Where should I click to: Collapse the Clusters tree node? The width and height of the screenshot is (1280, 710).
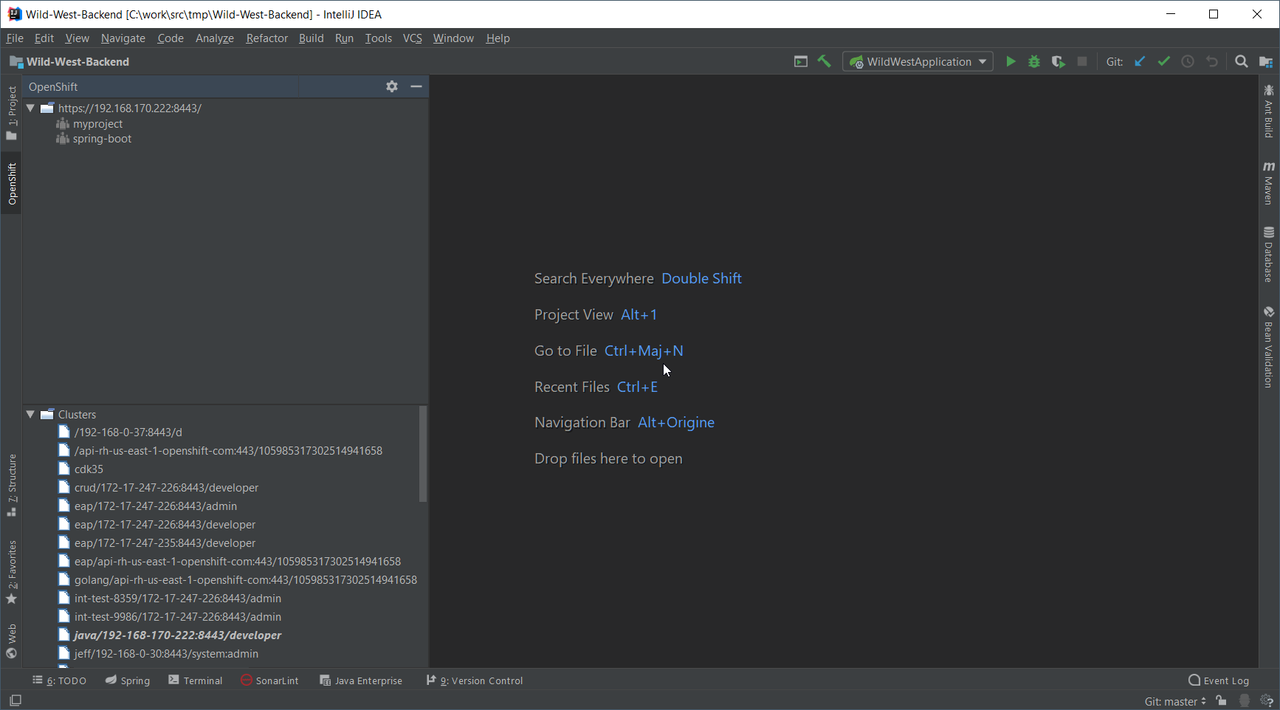click(x=31, y=414)
